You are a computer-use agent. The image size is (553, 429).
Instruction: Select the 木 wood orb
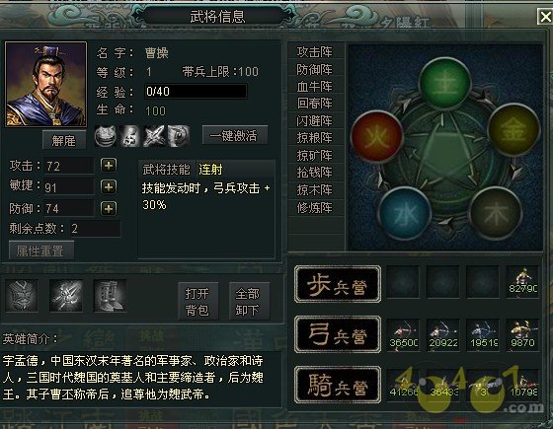coord(496,212)
